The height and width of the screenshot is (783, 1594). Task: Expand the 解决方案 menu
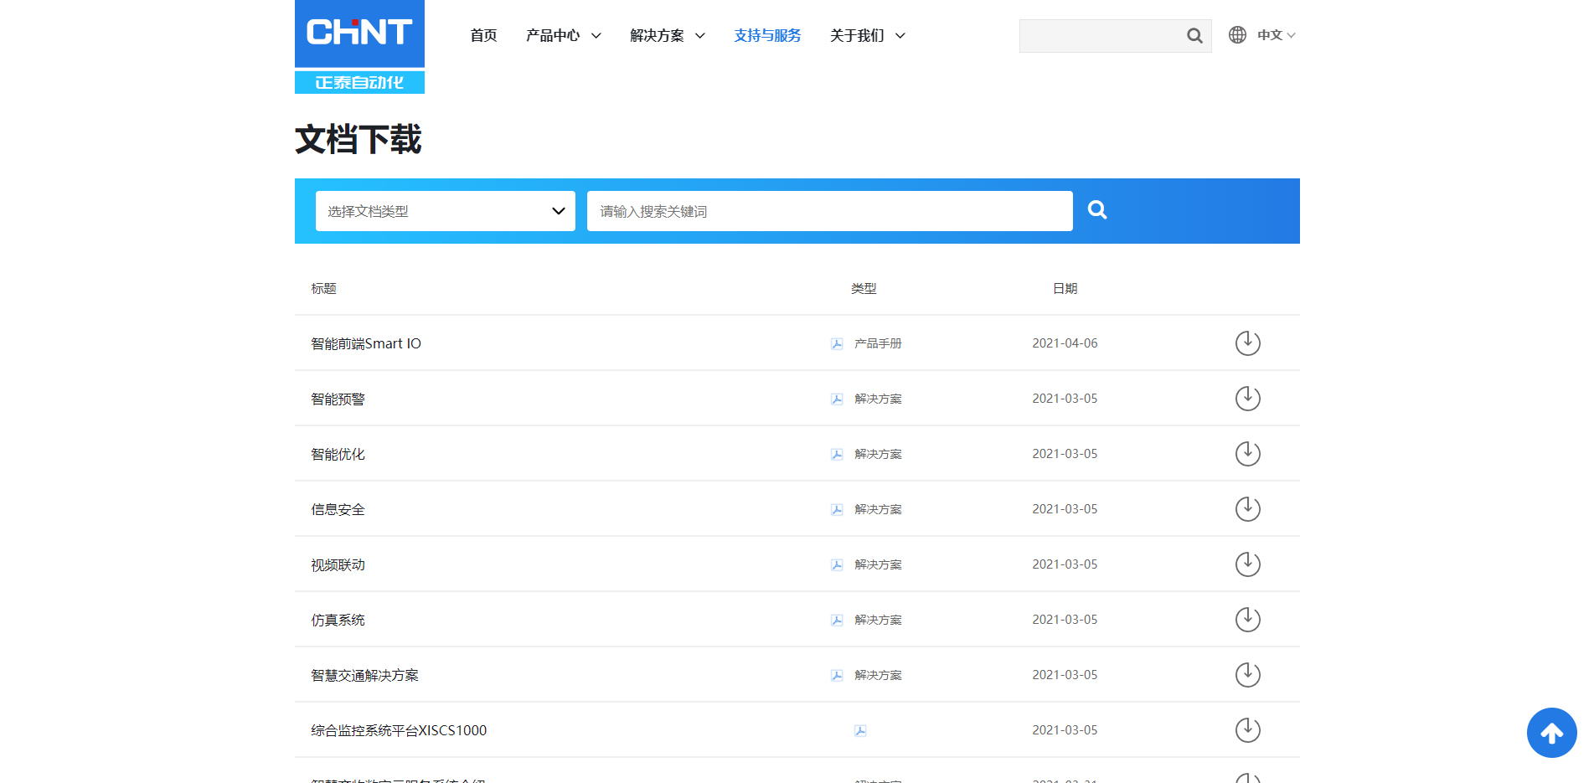(x=667, y=35)
